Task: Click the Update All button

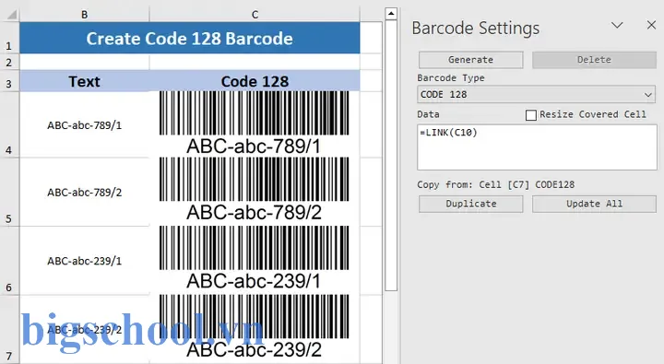Action: (x=594, y=204)
